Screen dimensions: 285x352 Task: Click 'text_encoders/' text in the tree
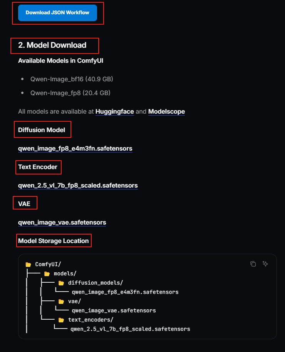(x=91, y=320)
